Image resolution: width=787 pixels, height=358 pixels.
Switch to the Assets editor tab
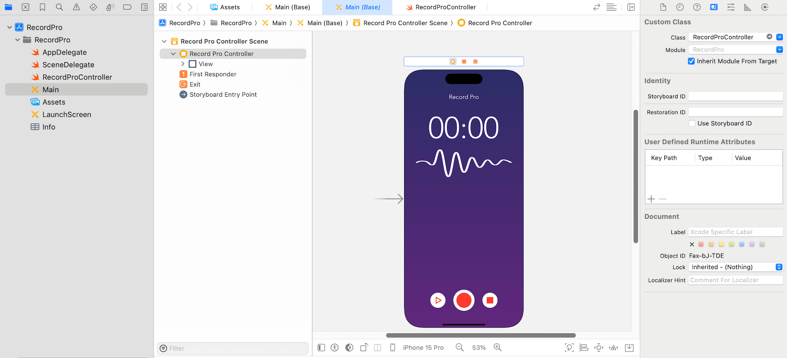click(225, 7)
